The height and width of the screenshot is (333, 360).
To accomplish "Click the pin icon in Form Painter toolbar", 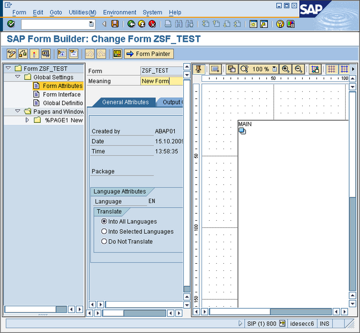I will (x=199, y=69).
